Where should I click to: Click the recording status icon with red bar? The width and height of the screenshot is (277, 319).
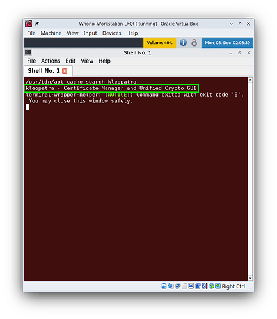(205, 286)
